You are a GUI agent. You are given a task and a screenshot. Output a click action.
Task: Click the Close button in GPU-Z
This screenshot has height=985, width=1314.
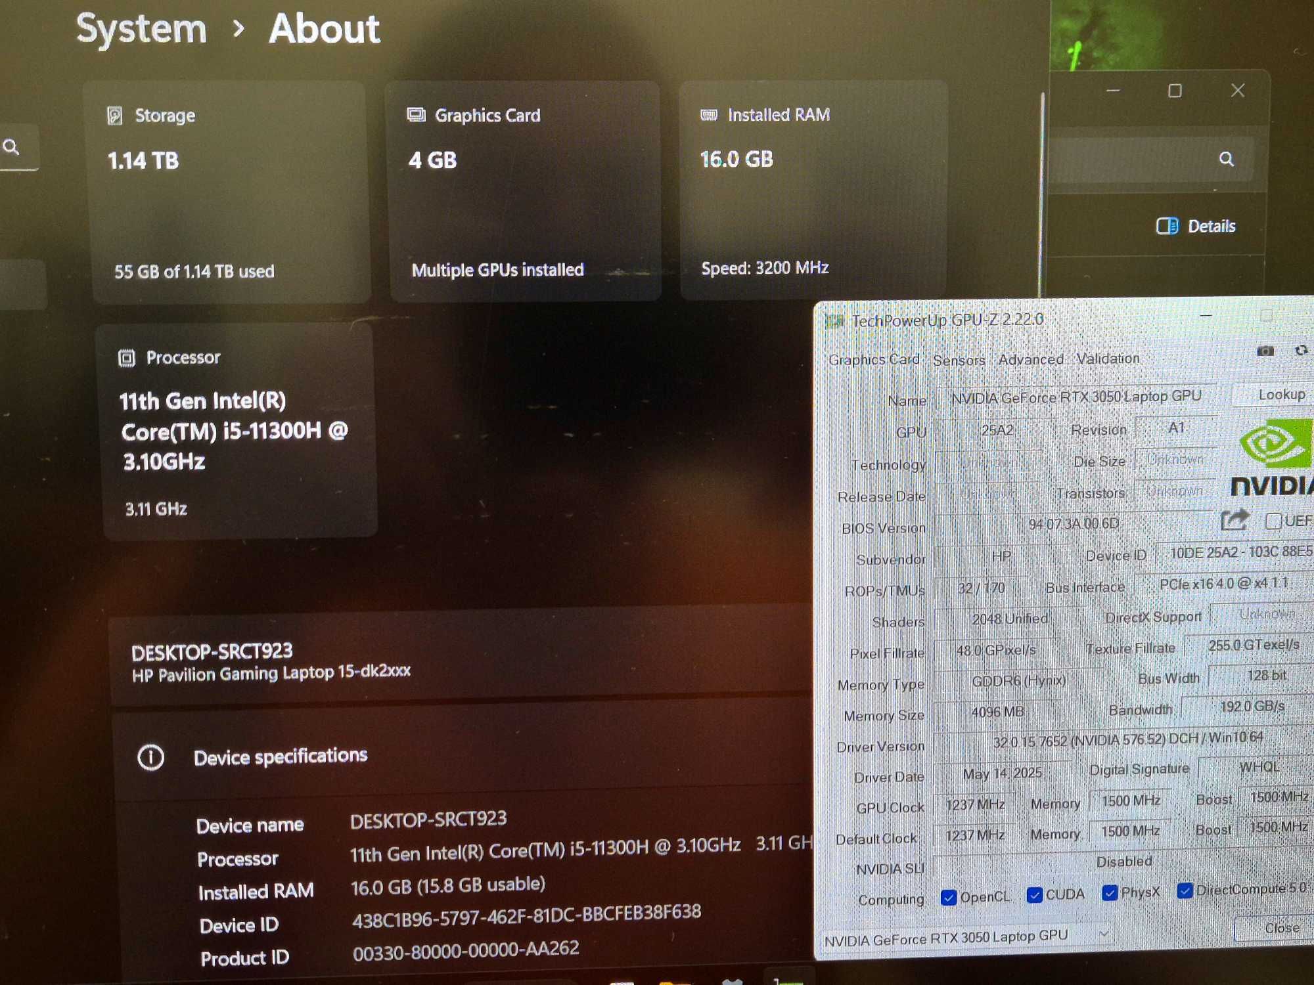tap(1274, 929)
